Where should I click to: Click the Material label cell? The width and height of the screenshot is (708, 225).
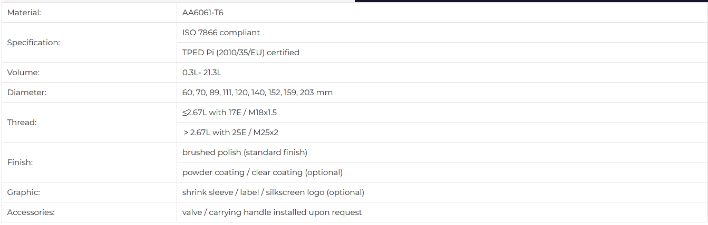(x=24, y=13)
